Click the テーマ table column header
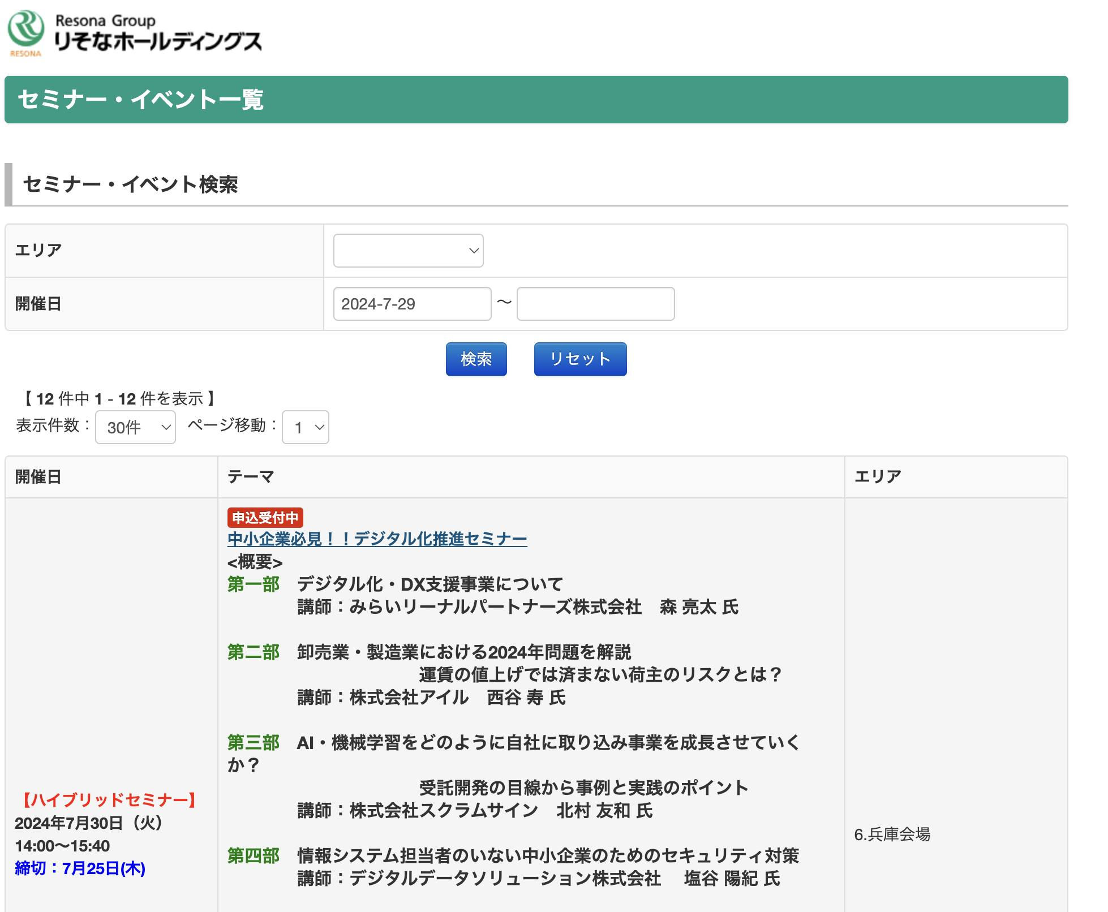The image size is (1108, 912). pos(251,476)
